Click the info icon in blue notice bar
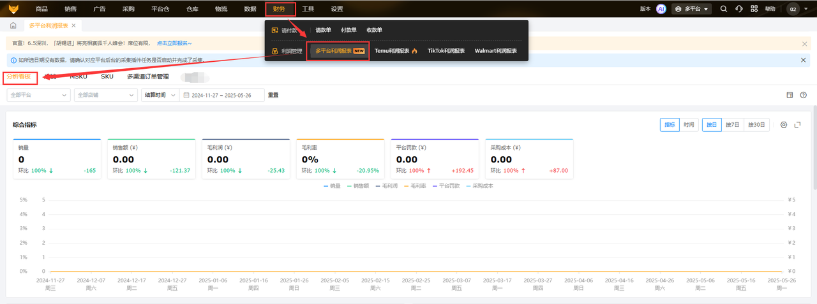This screenshot has height=304, width=817. pos(13,60)
